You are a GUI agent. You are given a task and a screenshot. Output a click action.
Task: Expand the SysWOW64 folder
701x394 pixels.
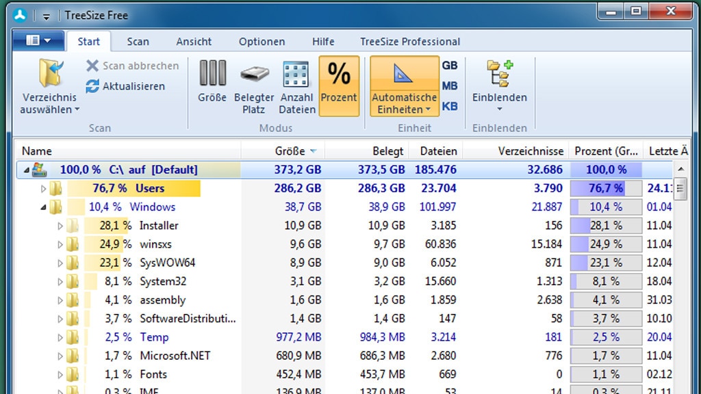pos(60,263)
